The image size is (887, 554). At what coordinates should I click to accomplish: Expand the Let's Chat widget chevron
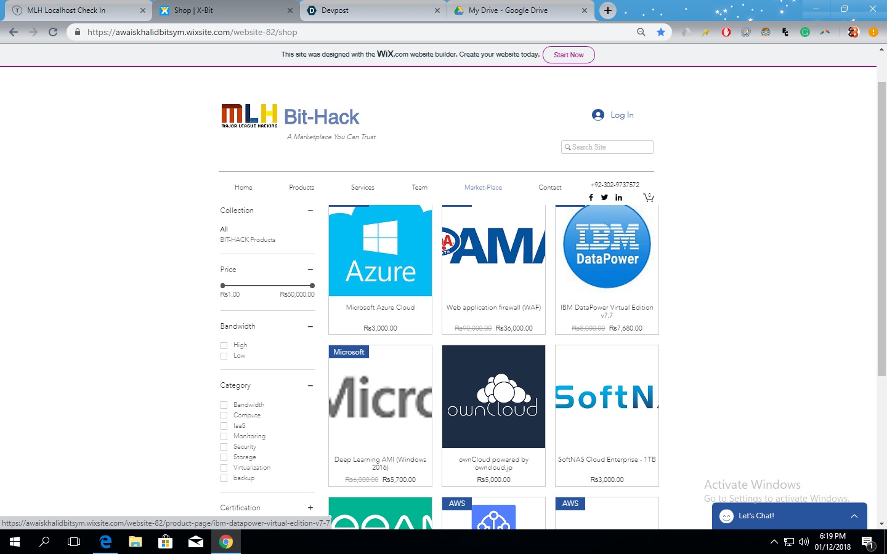click(854, 516)
